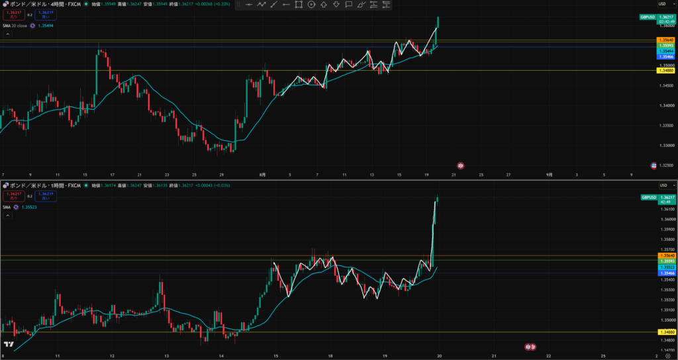Collapse the 4-hour chart indicator legend
Viewport: 678px width, 360px height.
coord(8,34)
